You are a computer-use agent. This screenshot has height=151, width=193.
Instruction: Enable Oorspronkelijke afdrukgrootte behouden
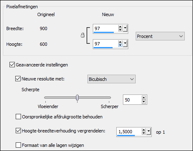tap(18, 117)
